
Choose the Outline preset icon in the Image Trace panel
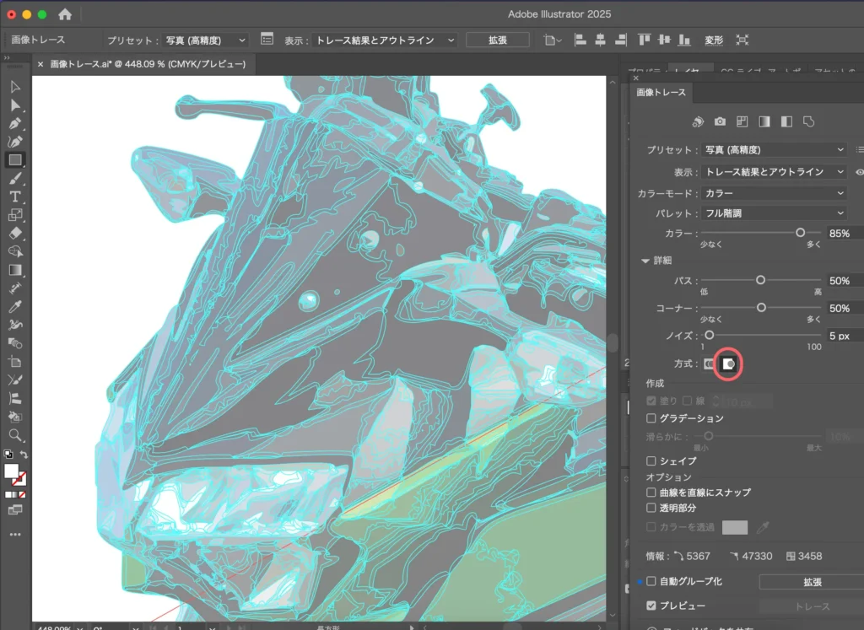point(808,121)
